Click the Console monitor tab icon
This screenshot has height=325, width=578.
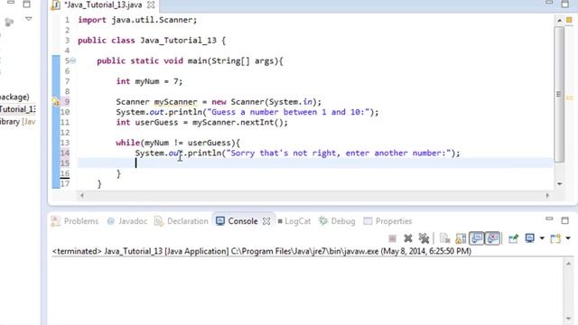click(220, 221)
